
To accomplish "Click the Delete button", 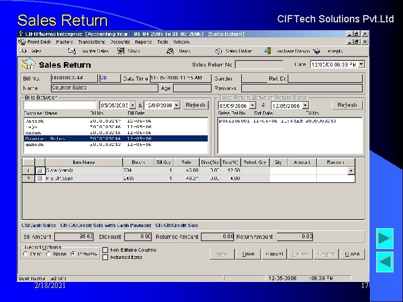I will (x=300, y=254).
